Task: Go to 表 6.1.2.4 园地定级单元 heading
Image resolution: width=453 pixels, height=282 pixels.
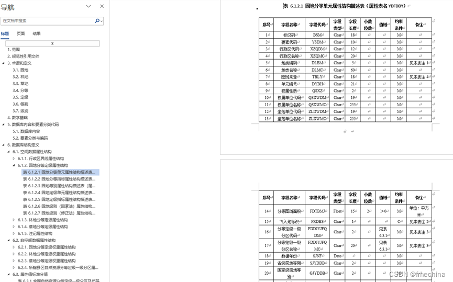Action: (x=59, y=193)
